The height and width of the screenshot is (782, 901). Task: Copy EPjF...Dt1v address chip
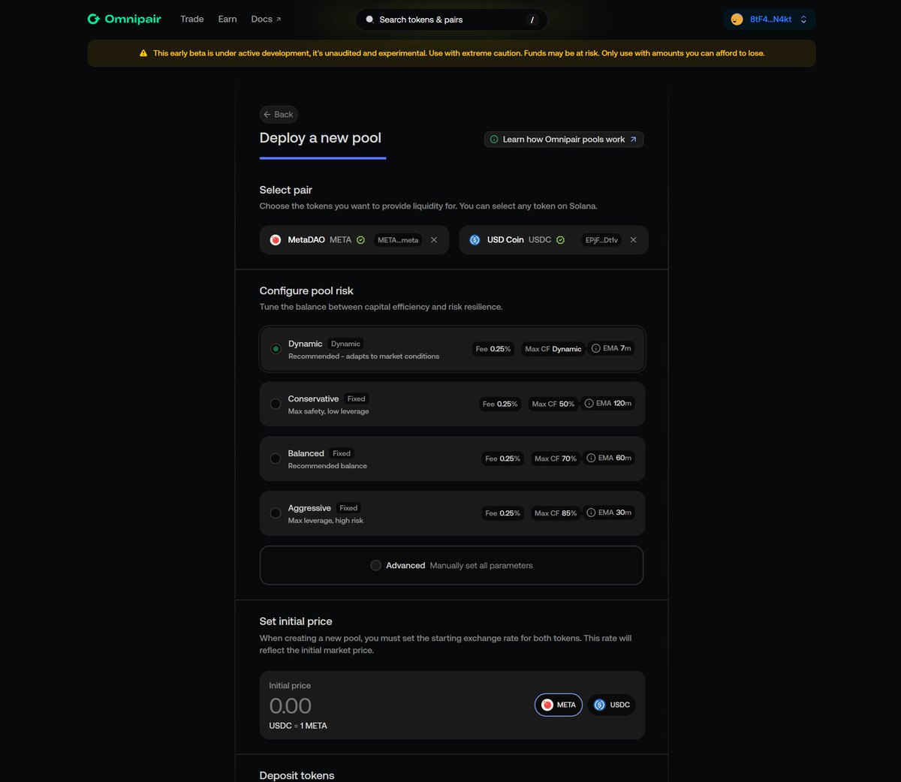pos(601,240)
